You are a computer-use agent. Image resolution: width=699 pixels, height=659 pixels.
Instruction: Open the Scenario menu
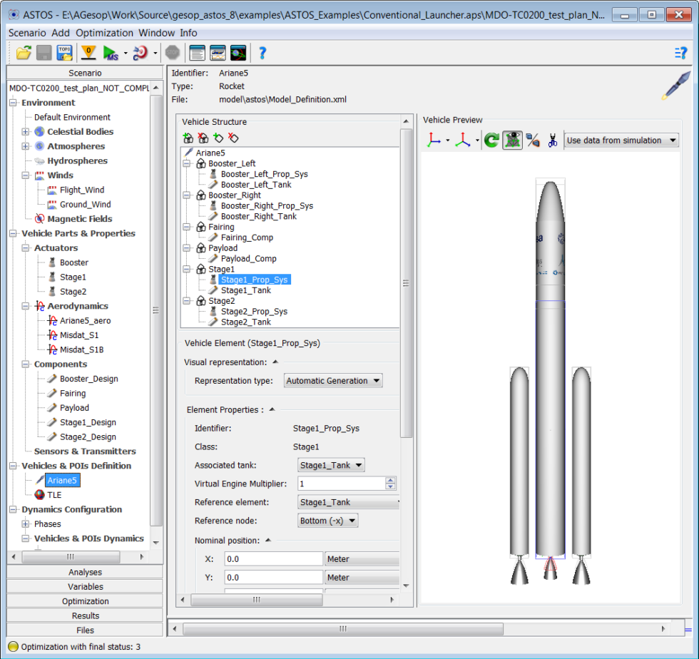[x=26, y=33]
